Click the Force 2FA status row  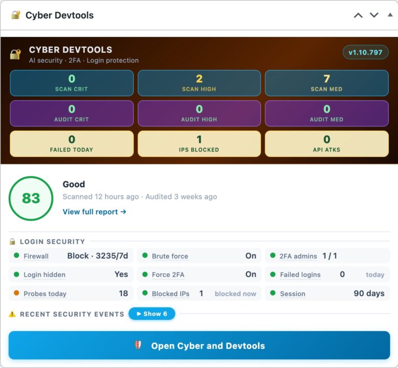coord(199,274)
